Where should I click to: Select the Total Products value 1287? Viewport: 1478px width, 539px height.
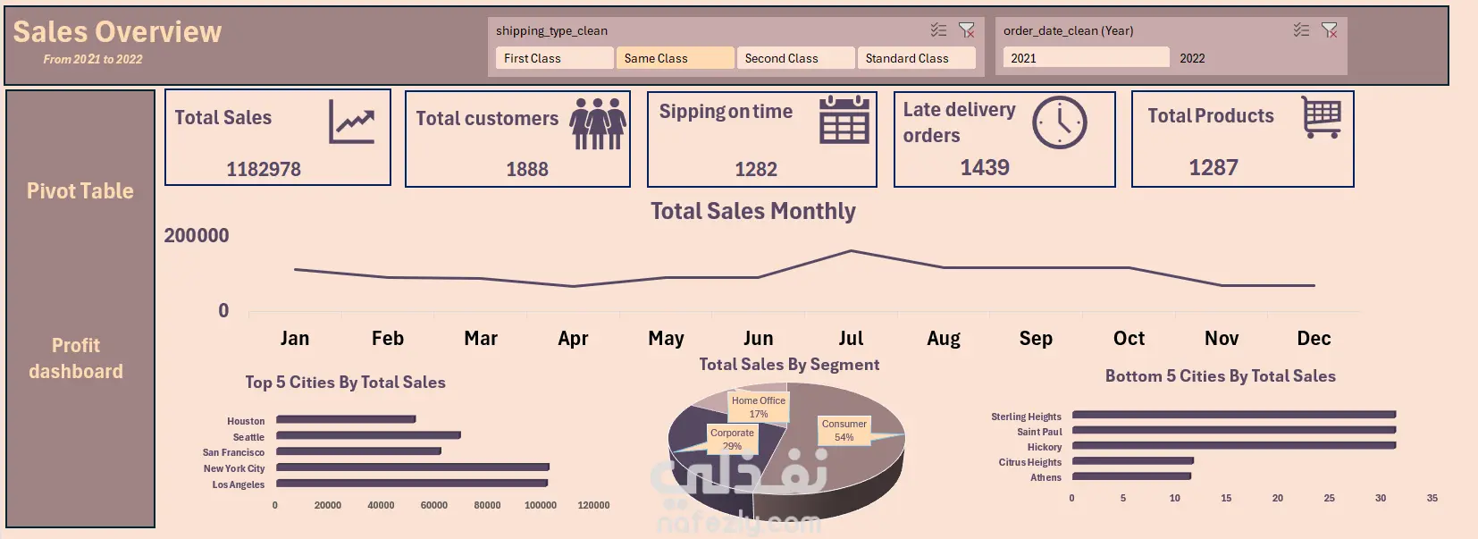1213,167
